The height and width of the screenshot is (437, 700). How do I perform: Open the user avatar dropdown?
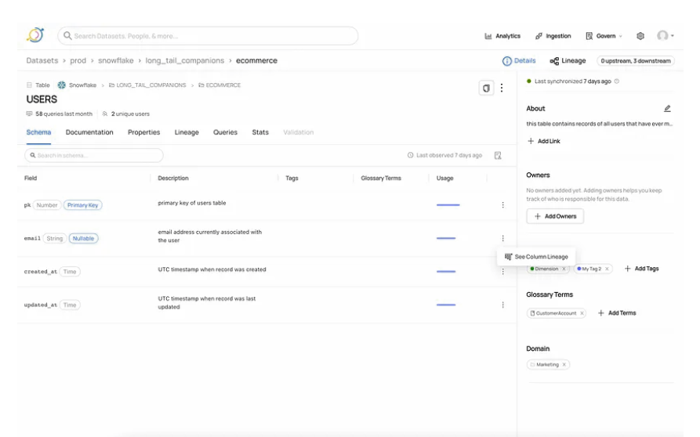pyautogui.click(x=666, y=36)
